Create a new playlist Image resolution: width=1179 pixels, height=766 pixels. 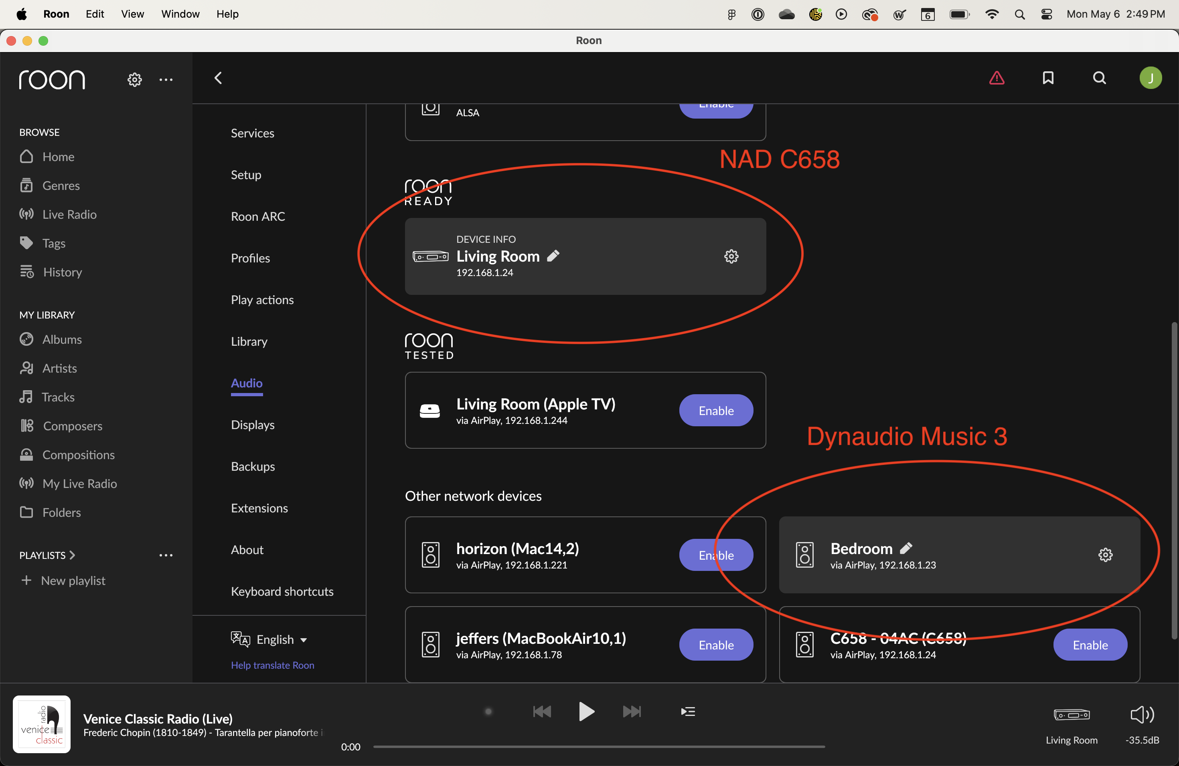point(63,581)
